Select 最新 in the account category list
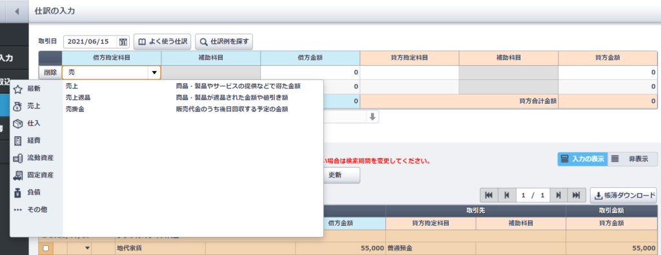661x255 pixels. pyautogui.click(x=35, y=89)
